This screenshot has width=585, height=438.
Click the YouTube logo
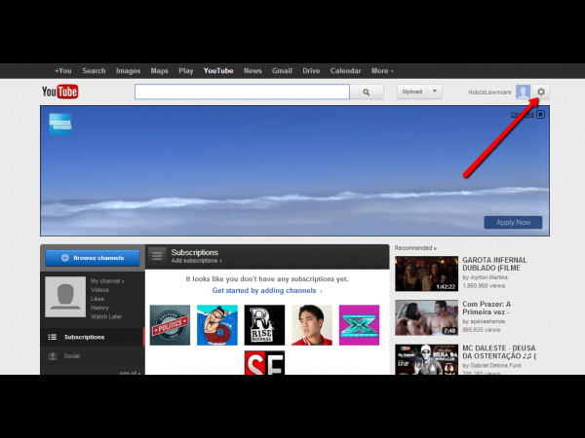60,91
